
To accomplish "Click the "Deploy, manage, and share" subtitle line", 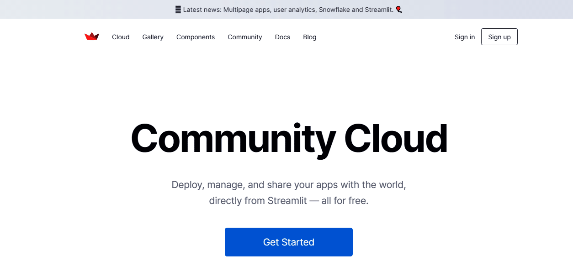I will (288, 185).
